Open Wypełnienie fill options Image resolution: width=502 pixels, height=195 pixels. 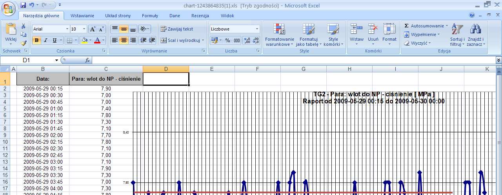[422, 34]
